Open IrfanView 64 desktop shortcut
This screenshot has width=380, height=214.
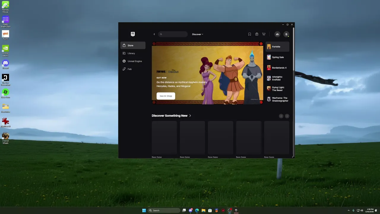tap(5, 123)
